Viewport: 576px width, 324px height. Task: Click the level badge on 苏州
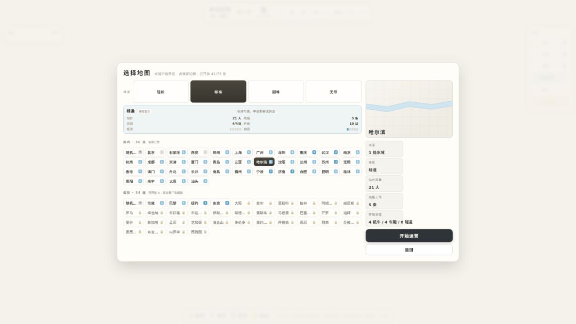click(x=336, y=162)
